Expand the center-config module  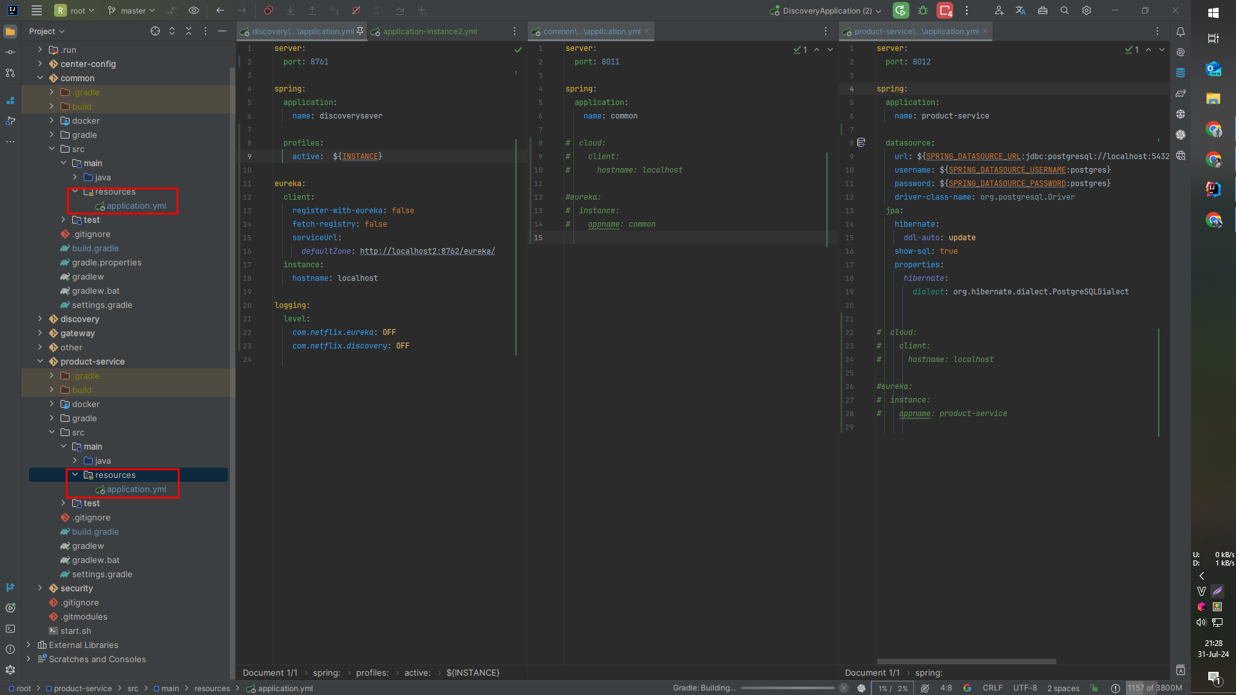(x=40, y=64)
